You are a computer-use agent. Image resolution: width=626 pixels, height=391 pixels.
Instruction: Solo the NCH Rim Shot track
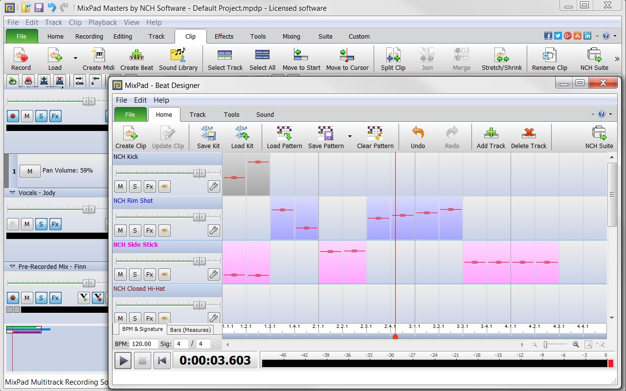tap(135, 230)
